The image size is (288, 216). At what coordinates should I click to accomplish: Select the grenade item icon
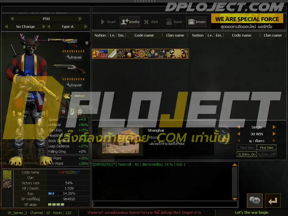coord(63,111)
